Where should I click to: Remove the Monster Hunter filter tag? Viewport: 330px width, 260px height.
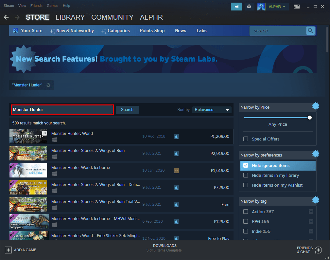[48, 85]
